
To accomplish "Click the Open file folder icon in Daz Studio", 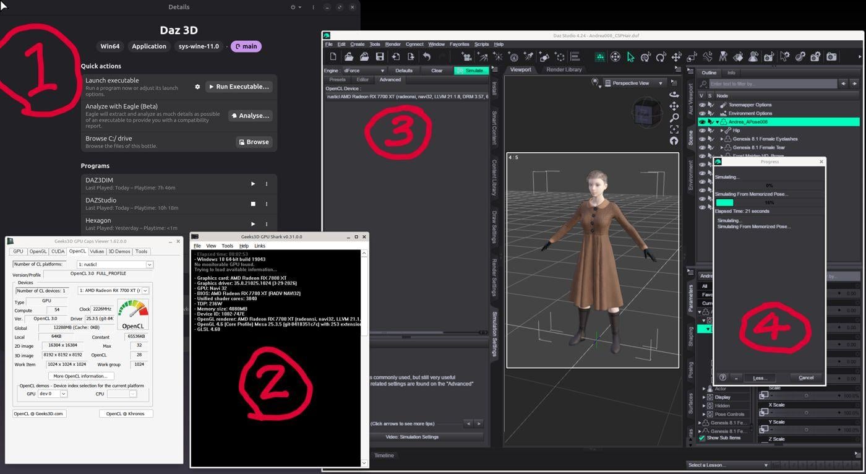I will [x=349, y=57].
